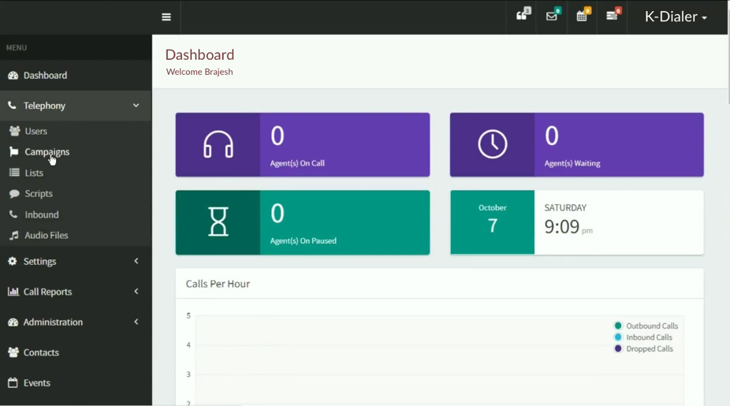Click the clock icon on Agent(s) Waiting card
Image resolution: width=730 pixels, height=406 pixels.
point(493,145)
